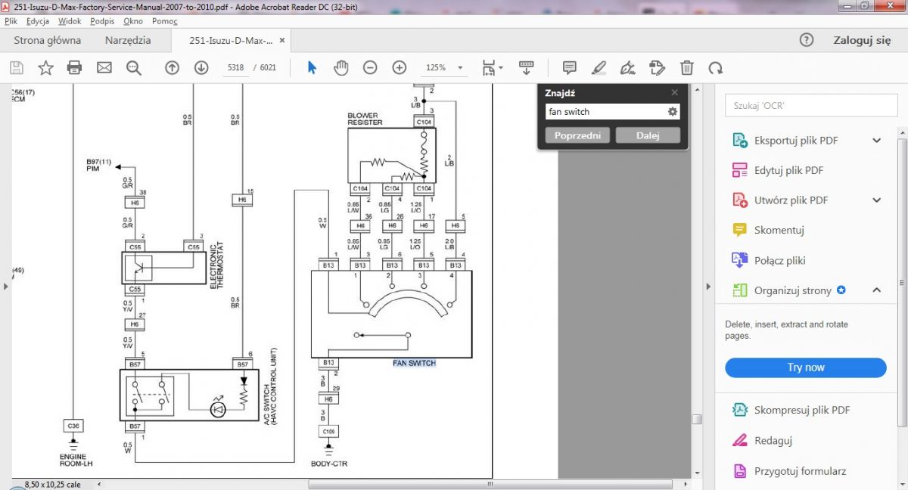Click the fit page scrolling icon

point(489,68)
